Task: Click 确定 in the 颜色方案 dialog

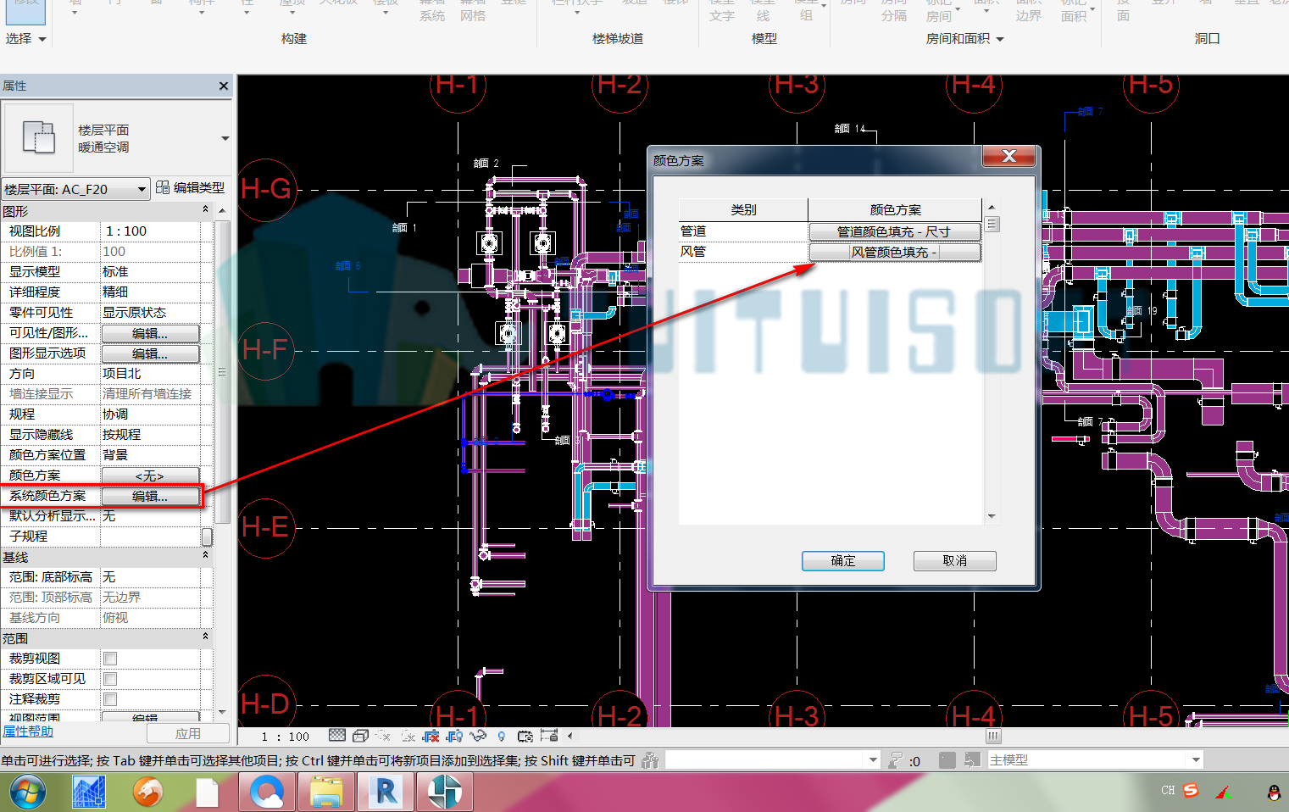Action: pos(843,561)
